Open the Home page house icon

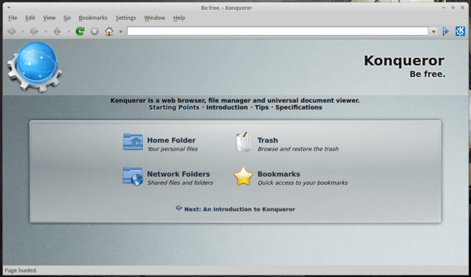pyautogui.click(x=109, y=31)
